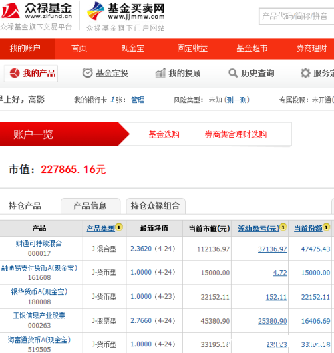Open 财通可持续混合 fund link
Image resolution: width=334 pixels, height=353 pixels.
[39, 243]
